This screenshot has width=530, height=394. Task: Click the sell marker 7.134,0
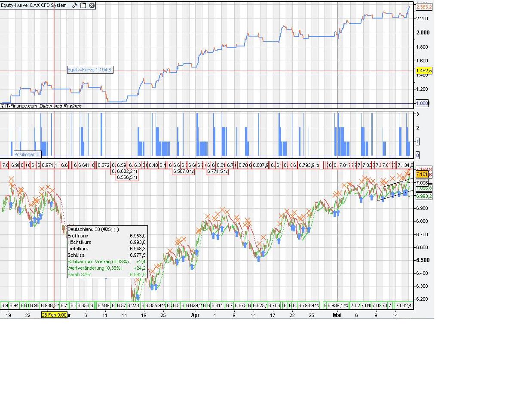point(405,165)
